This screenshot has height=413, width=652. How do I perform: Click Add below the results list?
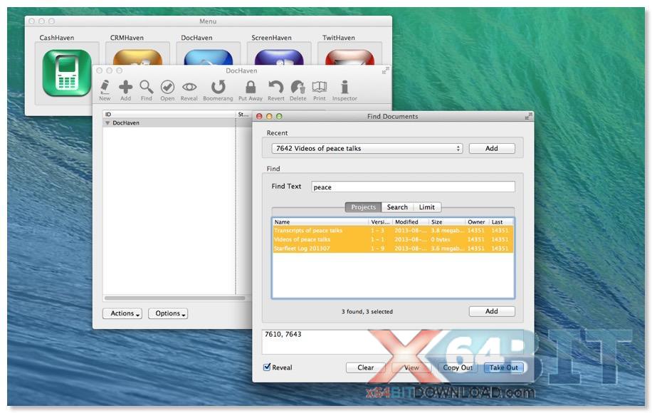pos(492,311)
